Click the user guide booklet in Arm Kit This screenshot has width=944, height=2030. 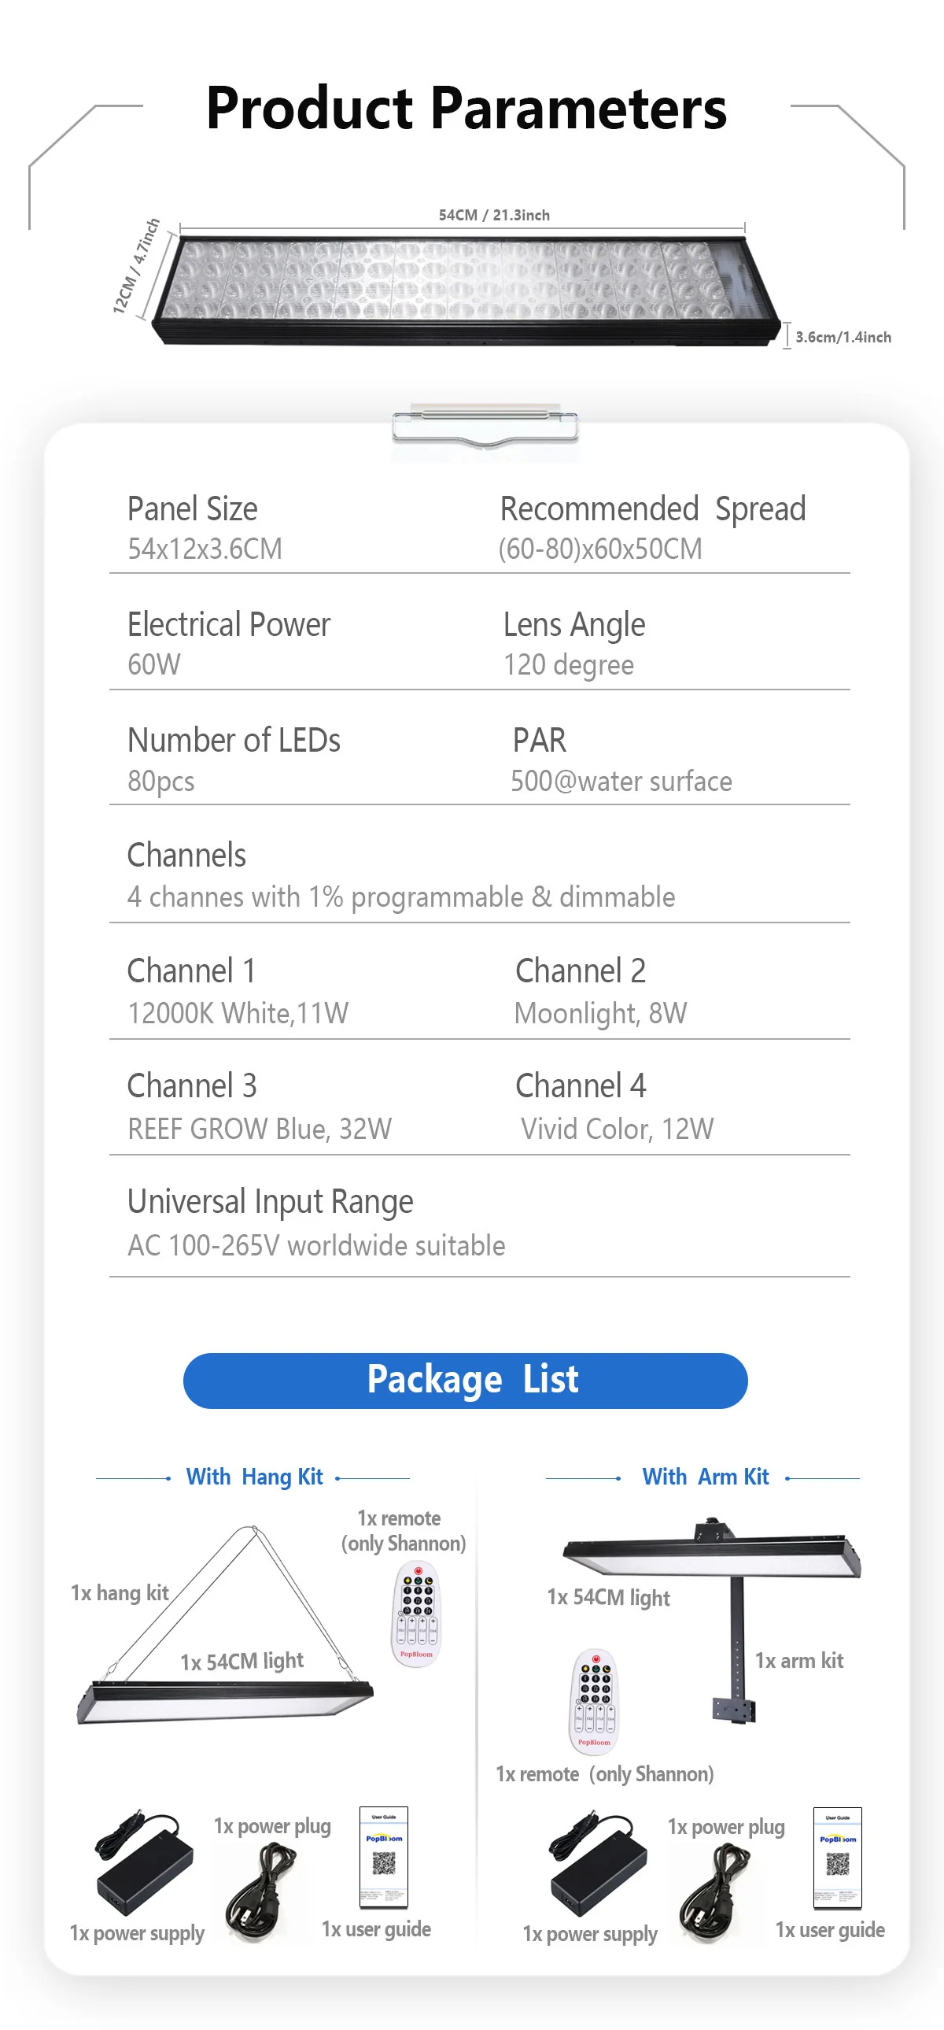(x=837, y=1857)
